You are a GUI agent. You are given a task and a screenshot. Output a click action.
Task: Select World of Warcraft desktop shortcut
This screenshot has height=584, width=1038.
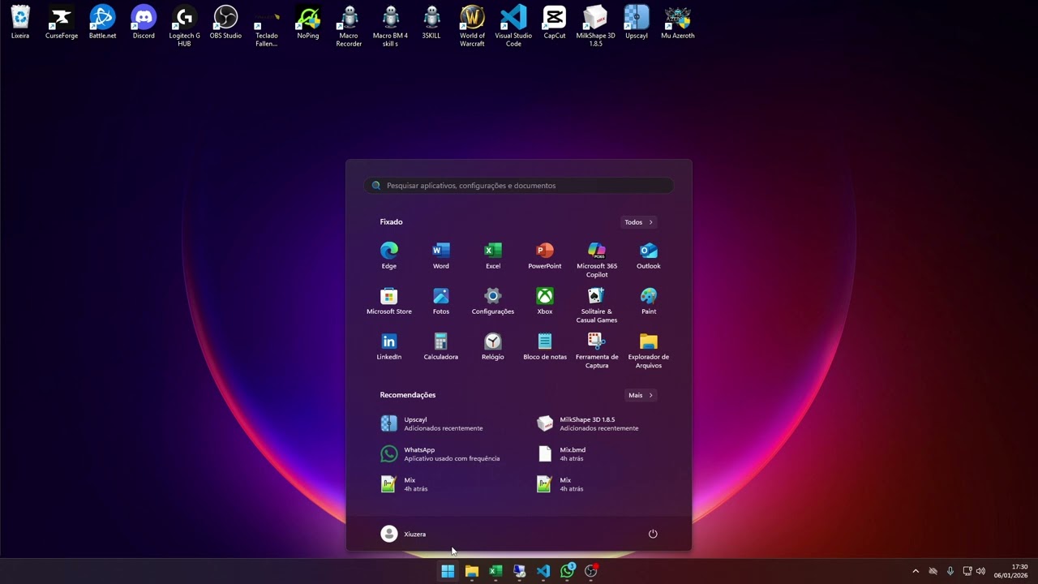(x=472, y=26)
